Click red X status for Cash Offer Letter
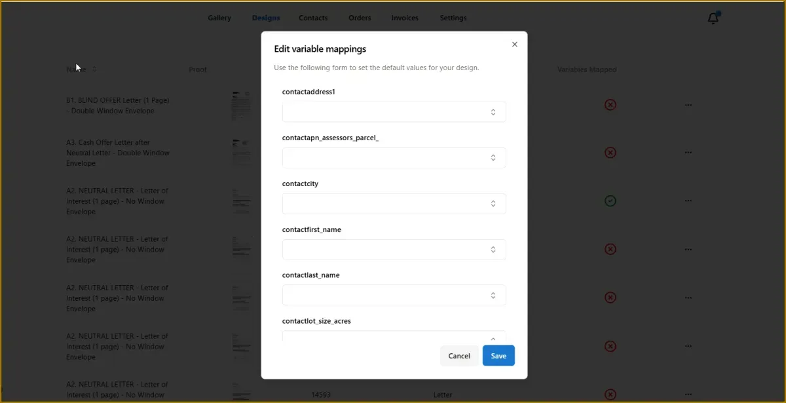The width and height of the screenshot is (786, 403). [x=610, y=153]
